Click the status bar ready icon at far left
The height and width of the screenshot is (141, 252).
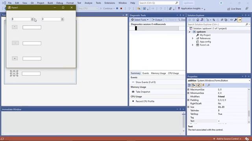(x=2, y=139)
